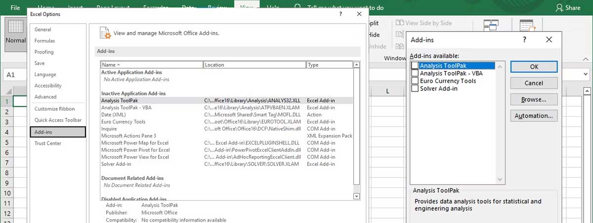The width and height of the screenshot is (593, 223).
Task: Click the down arrow of Add-ins available list scrollbar
Action: 500,179
